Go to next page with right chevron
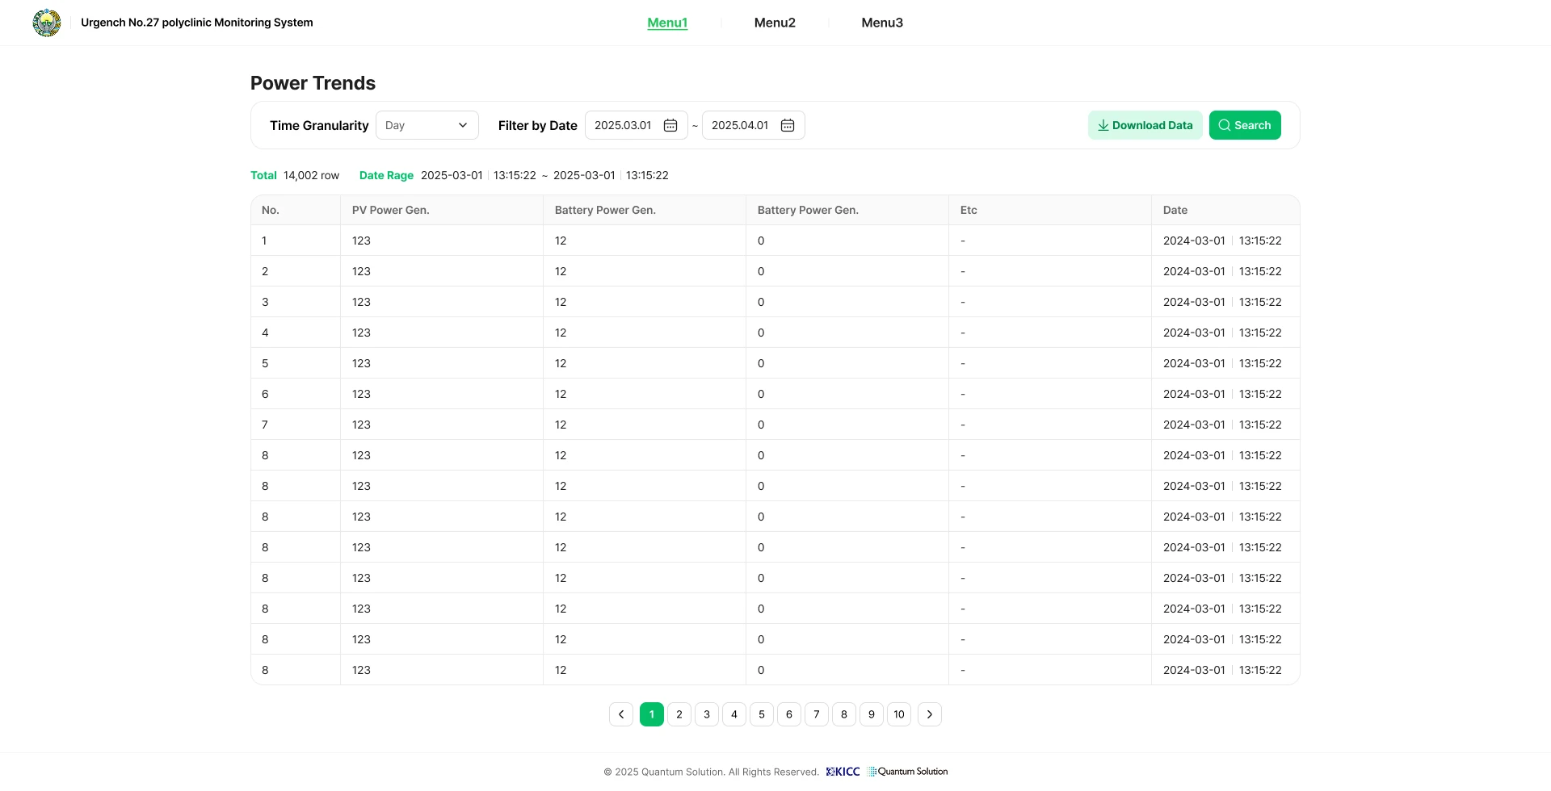 (x=930, y=714)
